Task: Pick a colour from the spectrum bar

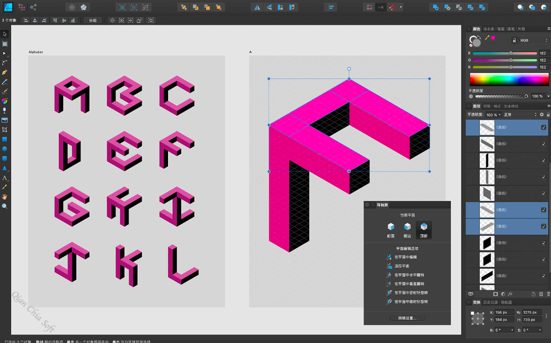Action: click(509, 80)
